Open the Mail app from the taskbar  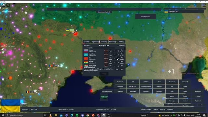pos(61,115)
